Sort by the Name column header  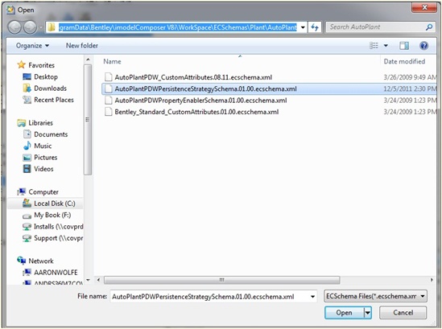112,61
